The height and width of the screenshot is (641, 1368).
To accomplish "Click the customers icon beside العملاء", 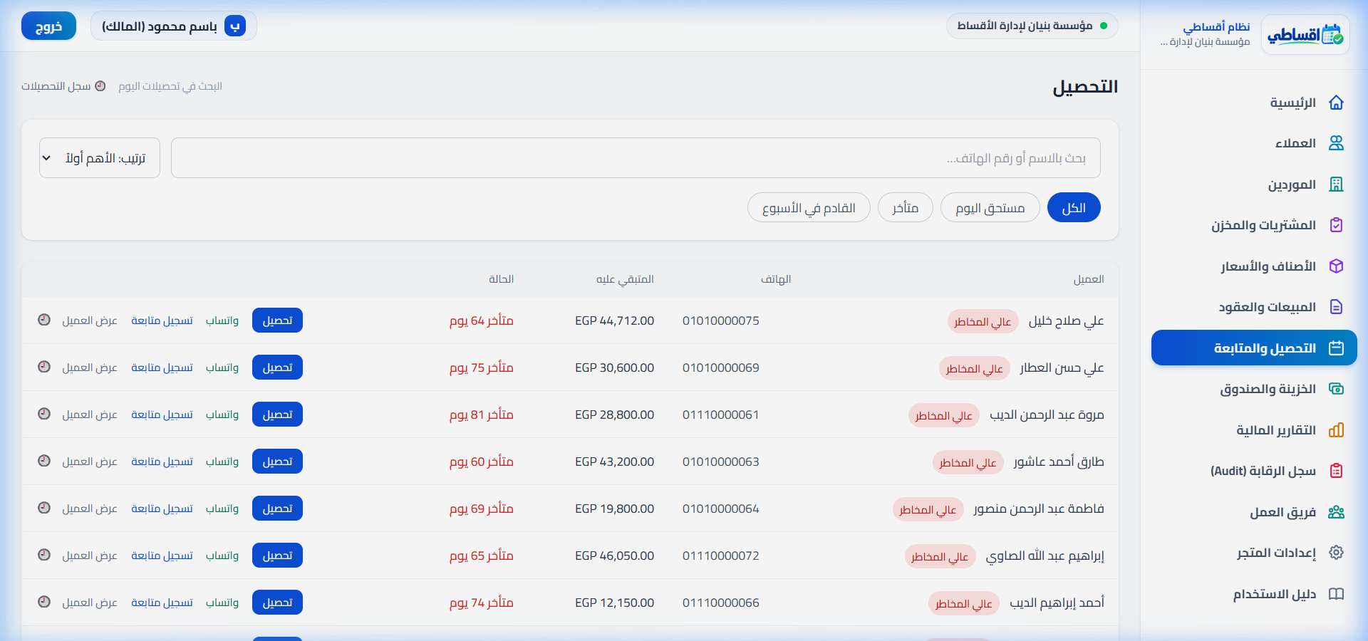I will tap(1336, 143).
